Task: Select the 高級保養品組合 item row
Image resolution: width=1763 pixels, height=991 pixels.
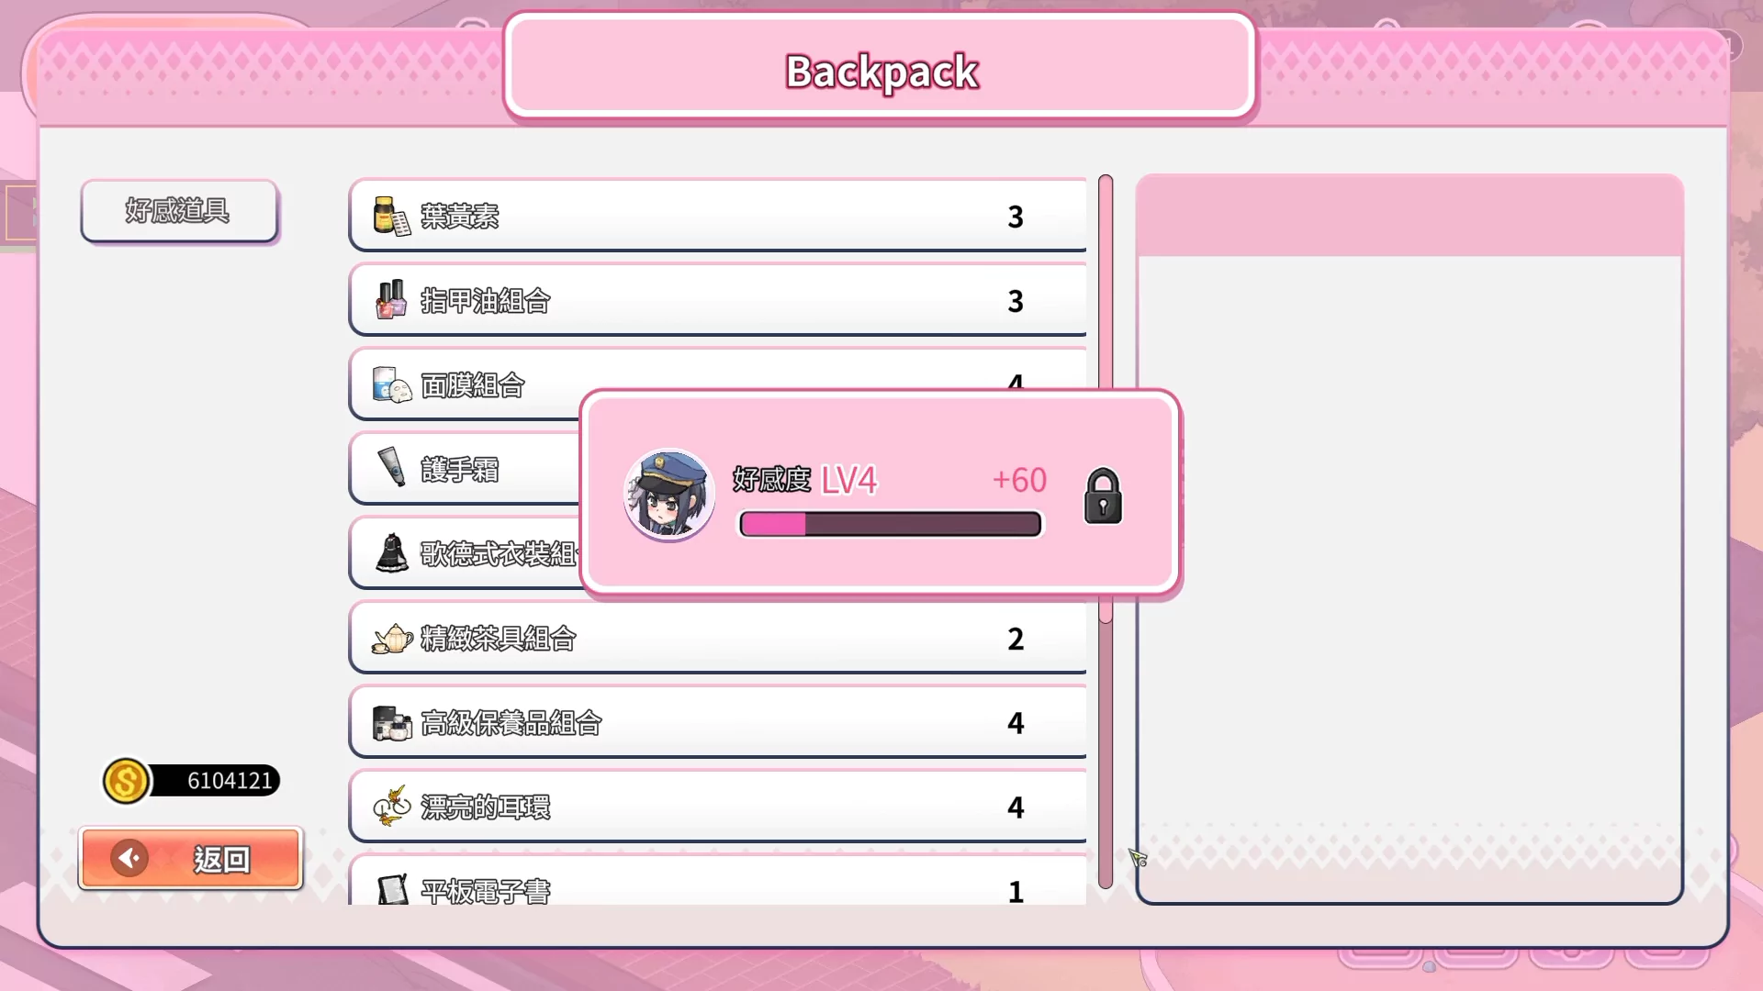Action: tap(718, 723)
